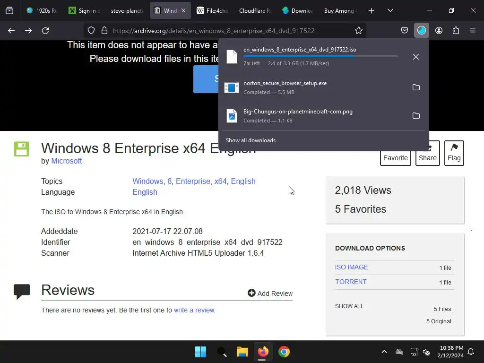Toggle the Downloads panel toolbar button
The height and width of the screenshot is (363, 484).
pyautogui.click(x=421, y=31)
